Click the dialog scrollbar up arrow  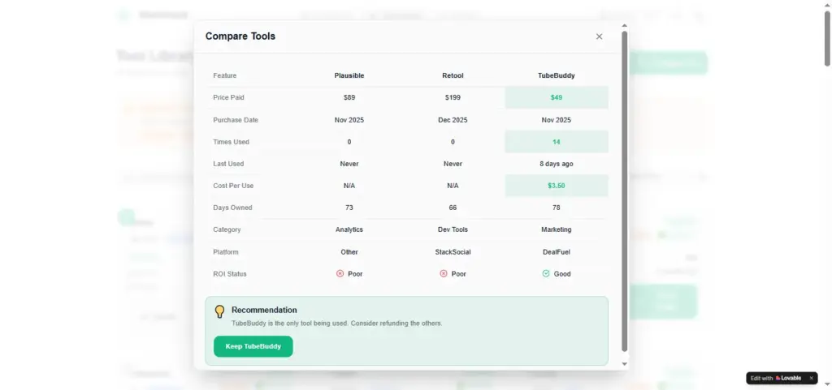click(x=625, y=25)
